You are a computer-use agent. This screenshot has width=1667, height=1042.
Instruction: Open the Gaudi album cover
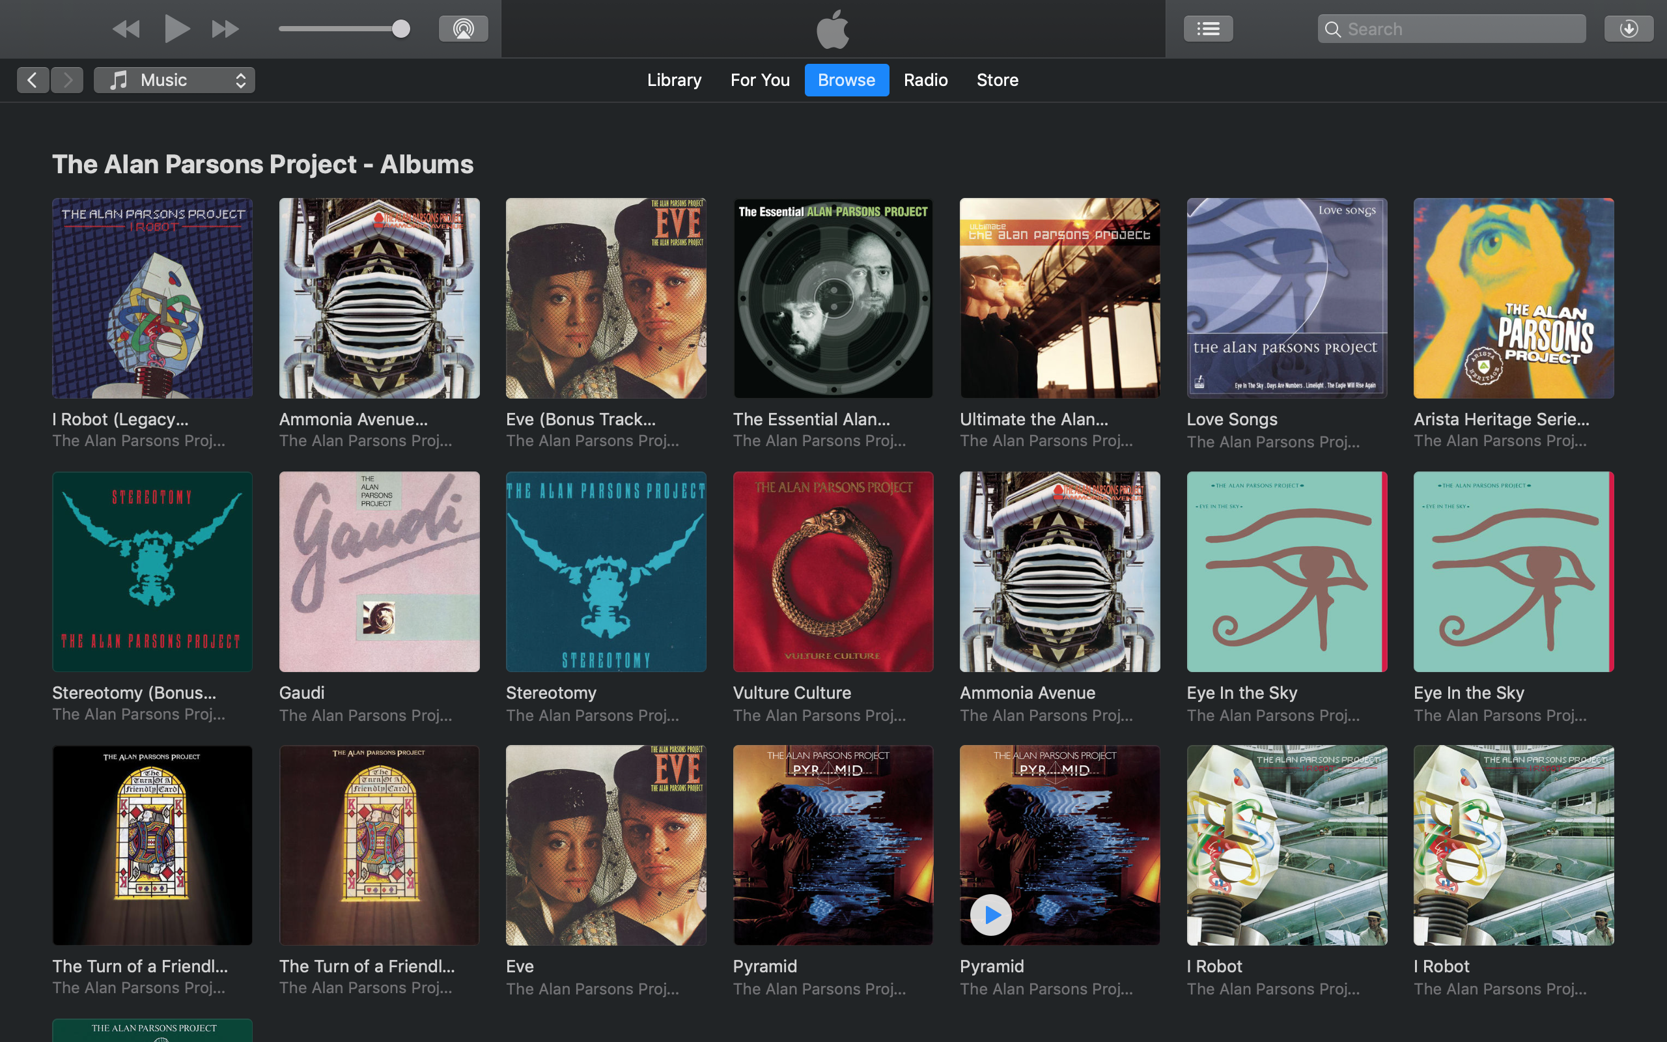379,571
